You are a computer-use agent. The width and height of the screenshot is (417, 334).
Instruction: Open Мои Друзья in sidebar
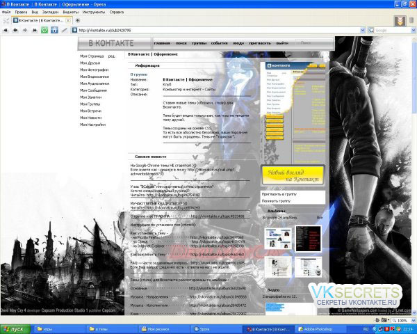pos(90,63)
